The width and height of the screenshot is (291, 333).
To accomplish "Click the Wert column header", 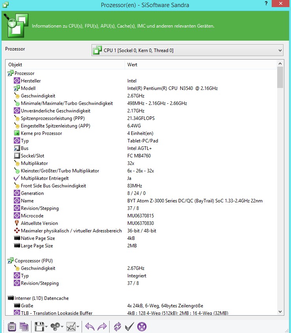I will tap(201, 65).
